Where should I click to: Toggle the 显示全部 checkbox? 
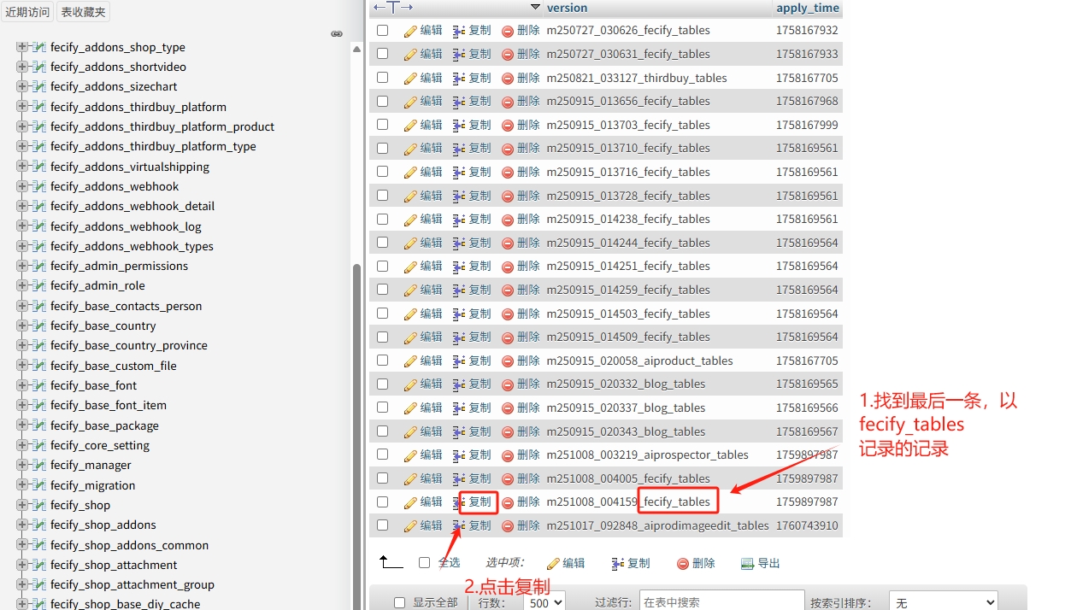(399, 602)
